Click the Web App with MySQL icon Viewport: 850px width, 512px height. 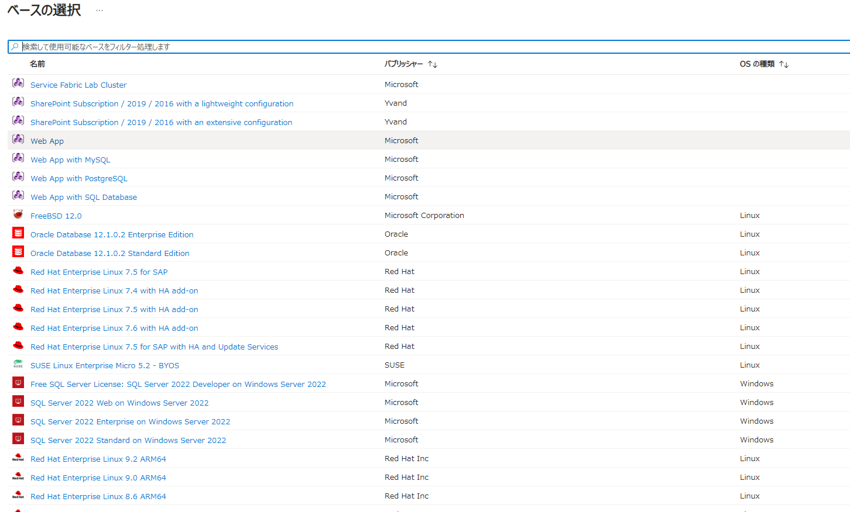click(18, 158)
